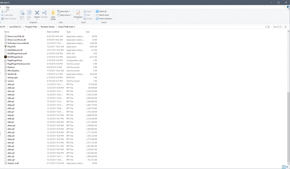This screenshot has height=169, width=290.
Task: Select the SlimDX.dll file icon
Action: [6, 74]
